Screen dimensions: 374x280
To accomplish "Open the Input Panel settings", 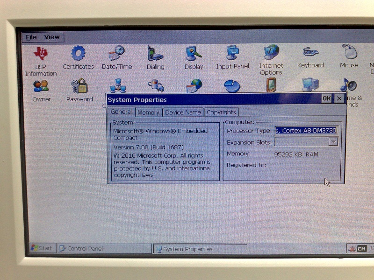I will [232, 54].
